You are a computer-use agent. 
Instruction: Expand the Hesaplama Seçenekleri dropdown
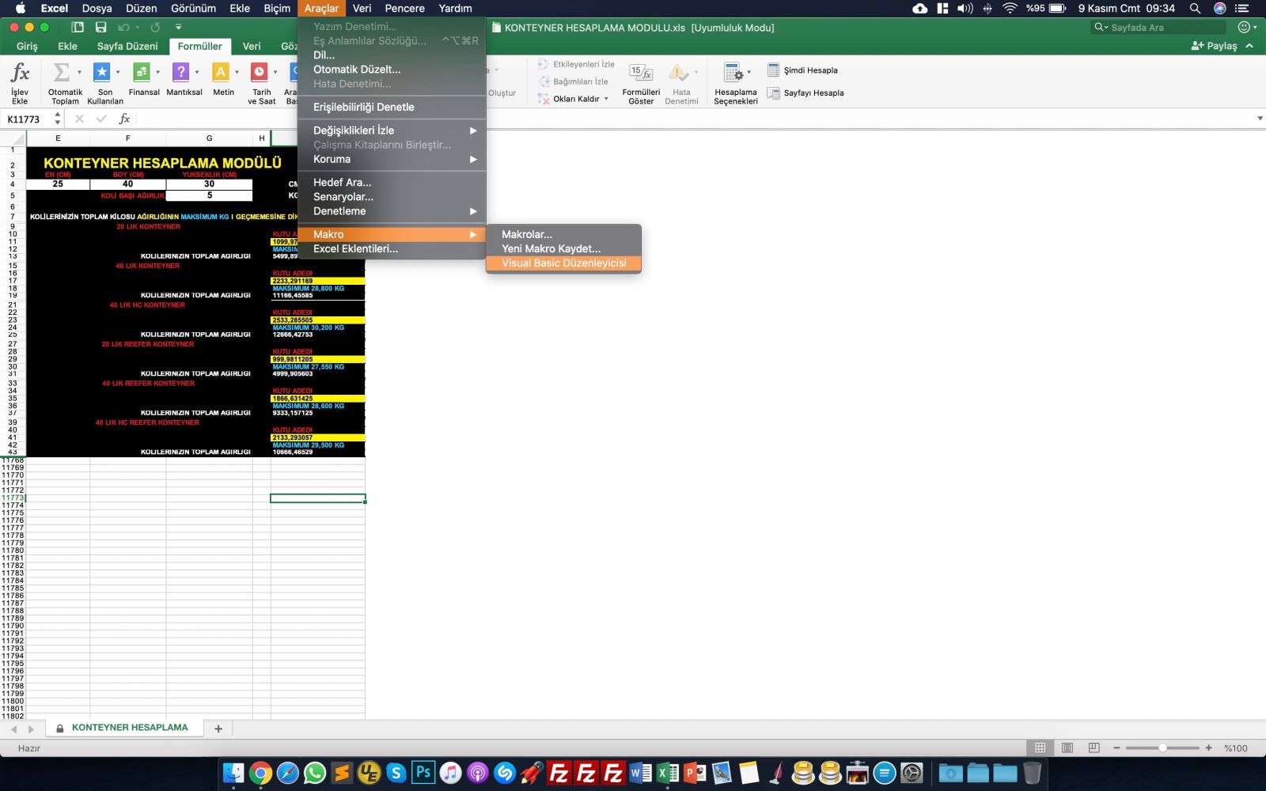749,73
